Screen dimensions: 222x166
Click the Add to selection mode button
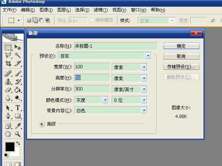tap(35, 20)
